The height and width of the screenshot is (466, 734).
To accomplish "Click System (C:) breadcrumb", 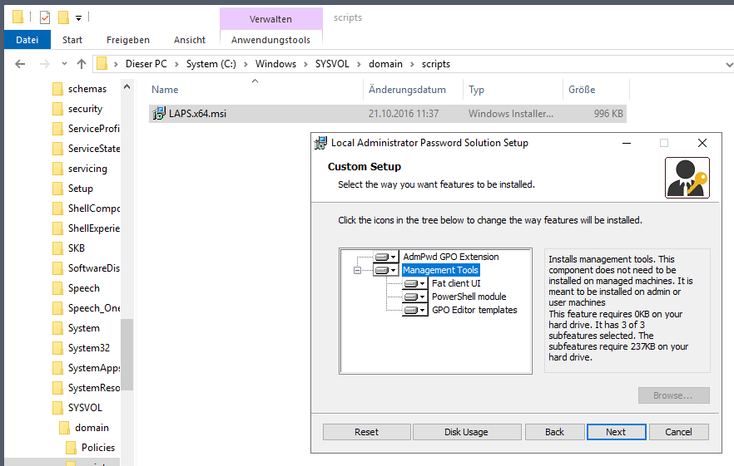I will (211, 64).
